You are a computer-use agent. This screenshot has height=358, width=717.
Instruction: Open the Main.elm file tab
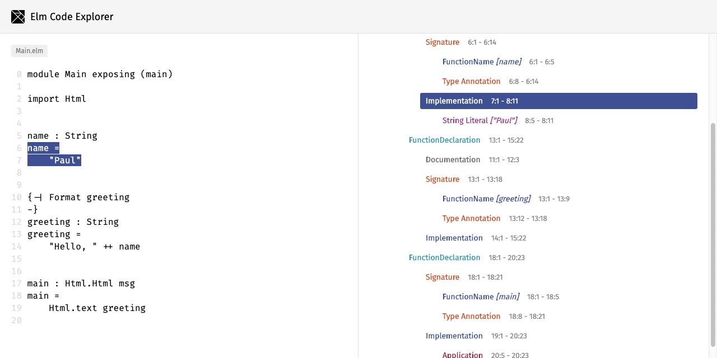click(29, 51)
